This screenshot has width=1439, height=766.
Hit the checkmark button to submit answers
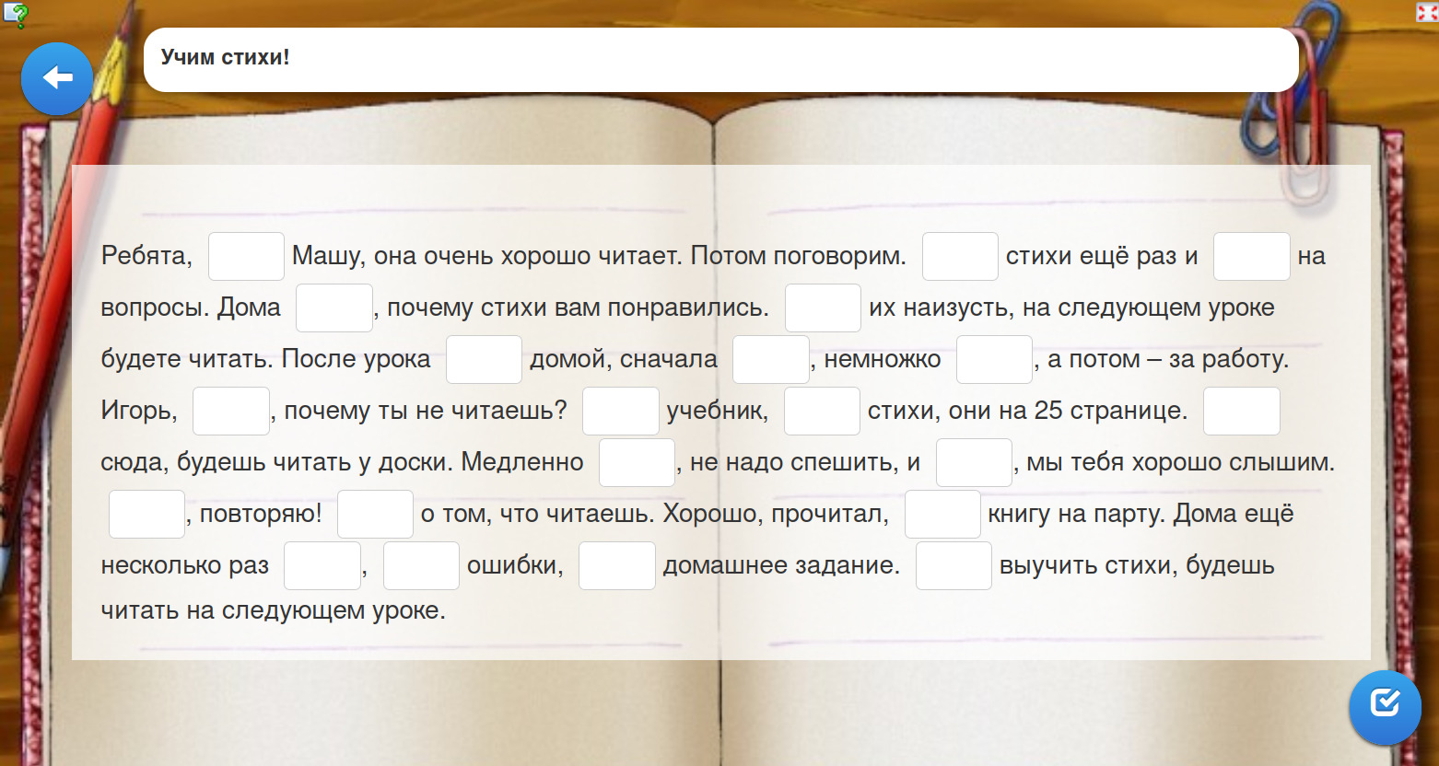[x=1385, y=707]
